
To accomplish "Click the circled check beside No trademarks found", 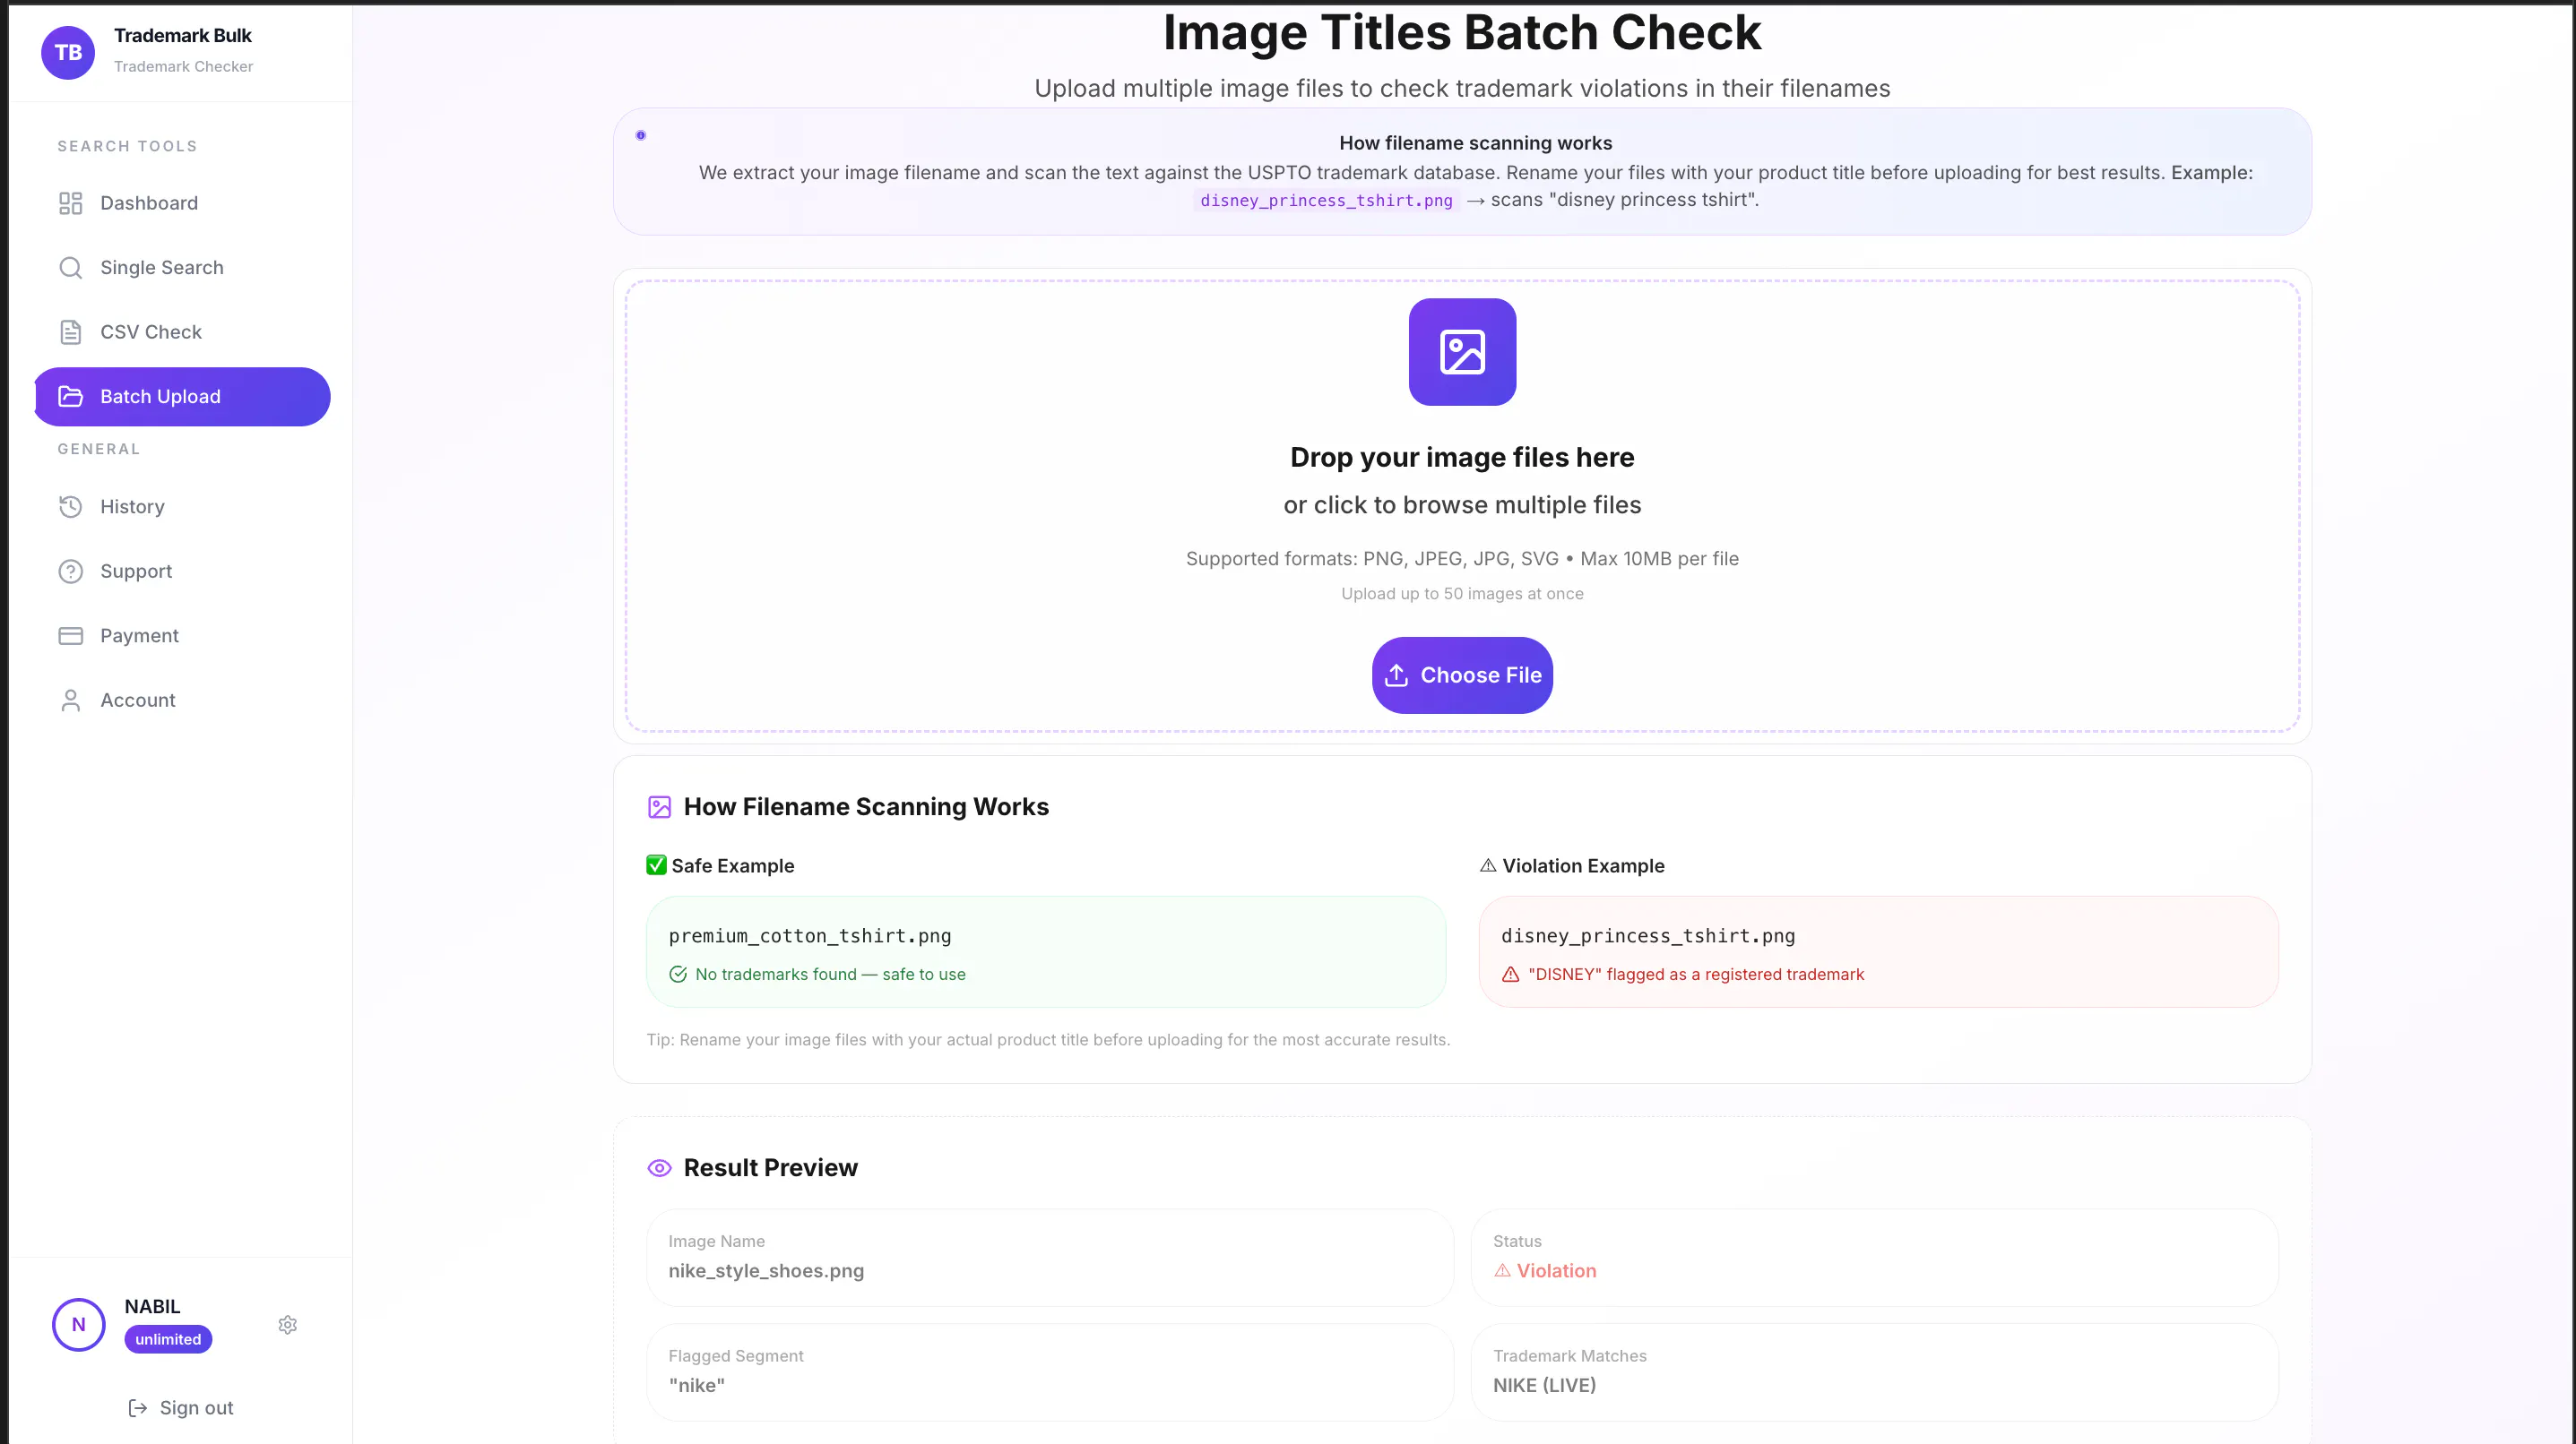I will click(x=678, y=975).
